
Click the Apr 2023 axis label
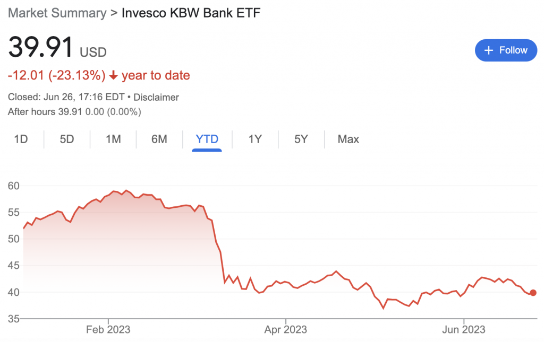[x=285, y=329]
